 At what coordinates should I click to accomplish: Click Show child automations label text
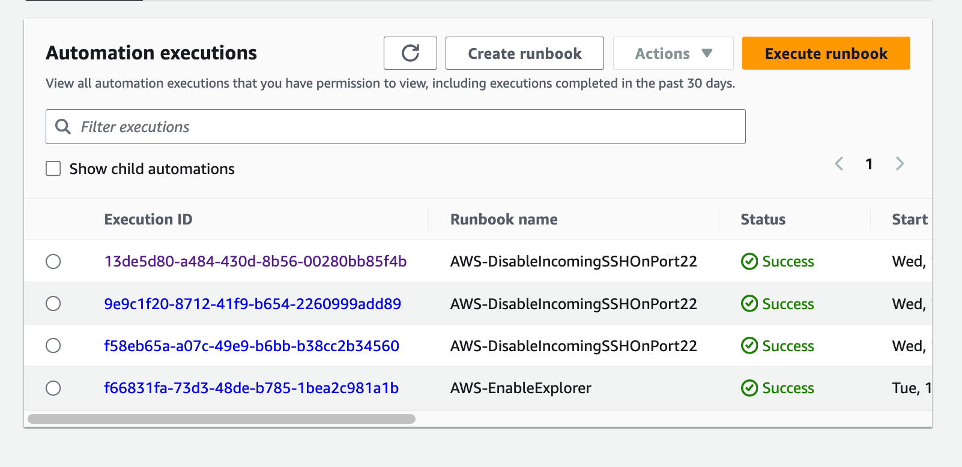click(152, 169)
